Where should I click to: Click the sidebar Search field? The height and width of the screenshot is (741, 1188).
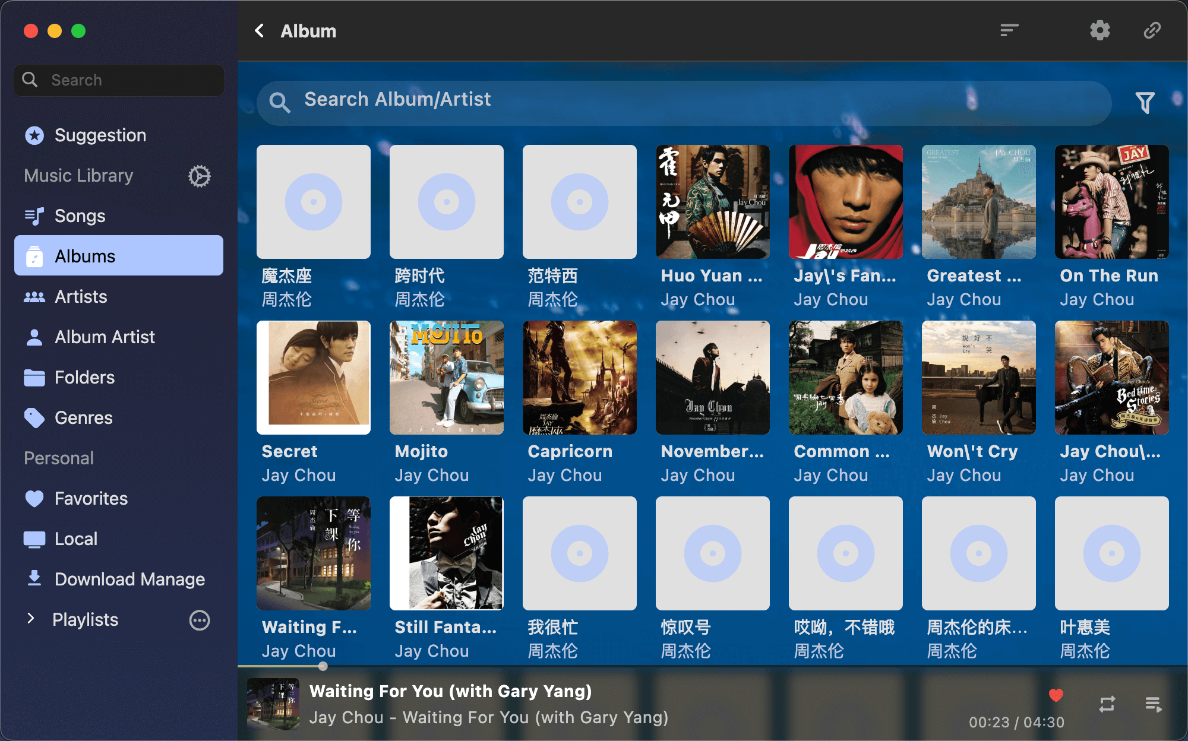tap(119, 80)
